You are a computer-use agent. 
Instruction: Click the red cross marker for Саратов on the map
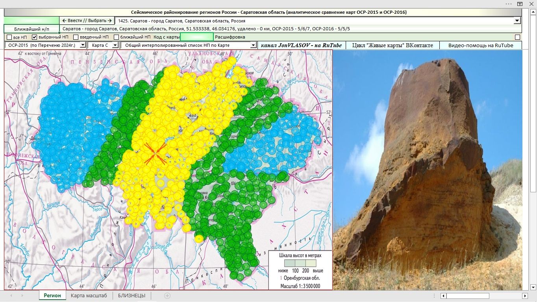point(156,153)
